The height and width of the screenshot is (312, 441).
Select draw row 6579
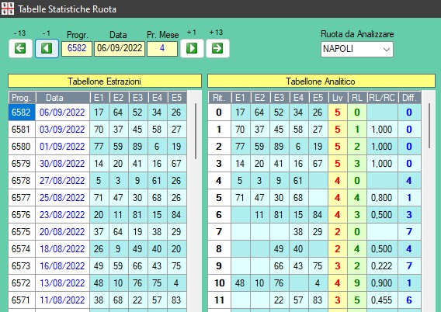tap(98, 164)
